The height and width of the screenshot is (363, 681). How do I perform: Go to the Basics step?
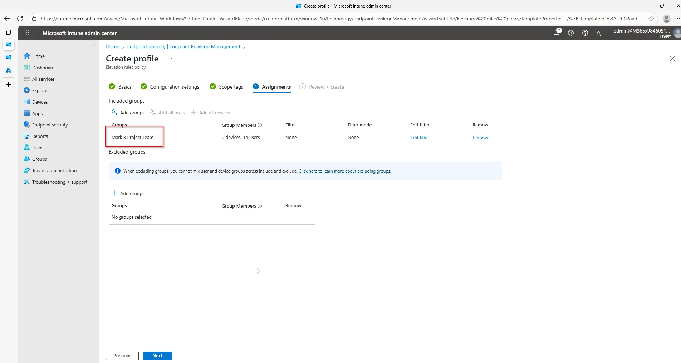(x=120, y=87)
